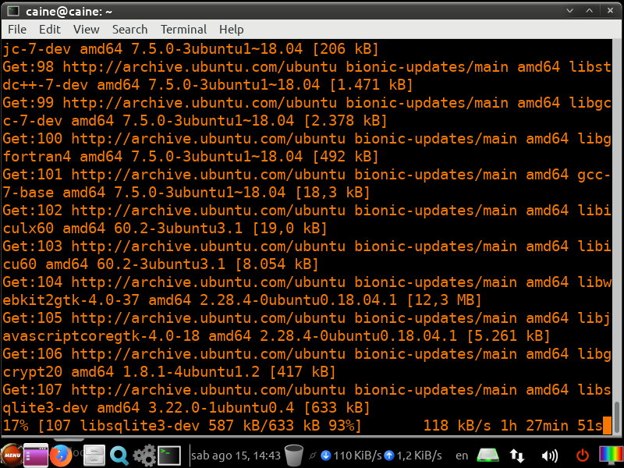Click the '[12,3 MB]' size text
This screenshot has height=468, width=624.
click(444, 300)
